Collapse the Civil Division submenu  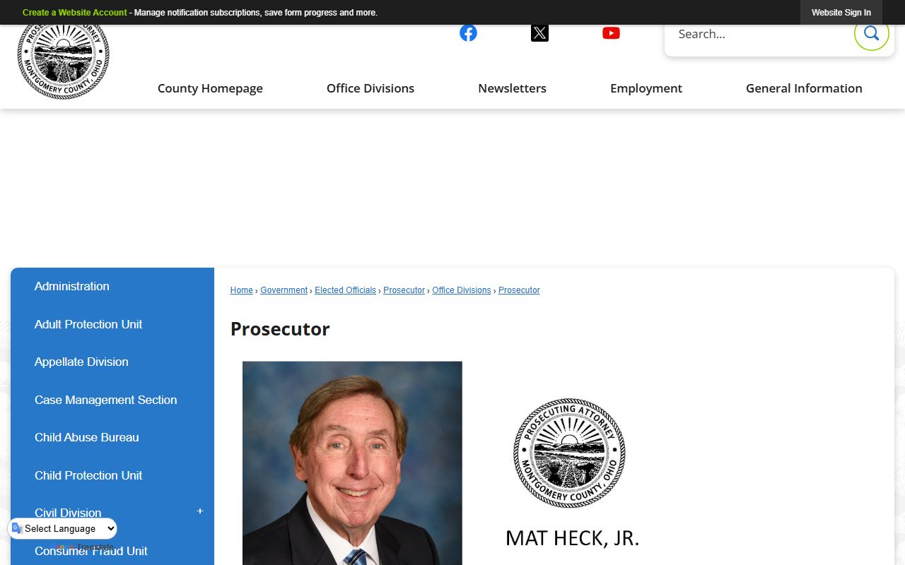[200, 511]
